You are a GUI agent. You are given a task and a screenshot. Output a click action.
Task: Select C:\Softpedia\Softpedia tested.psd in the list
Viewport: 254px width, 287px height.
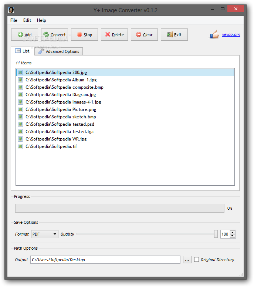tap(125, 124)
